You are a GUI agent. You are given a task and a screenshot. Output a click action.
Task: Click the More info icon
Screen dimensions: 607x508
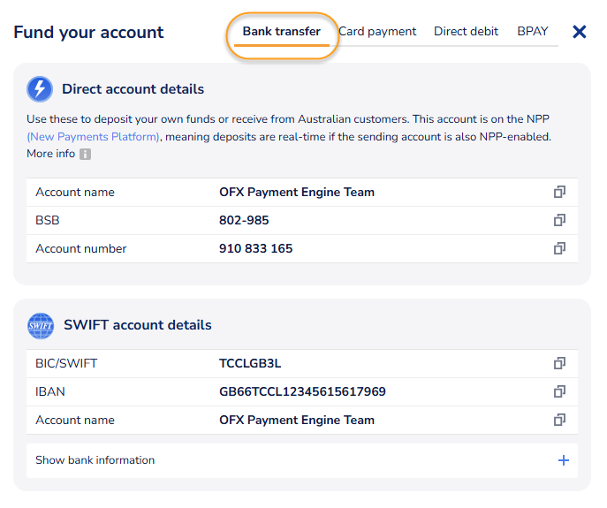pyautogui.click(x=86, y=155)
